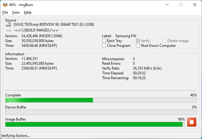Click the TSSTcorp source drive label
The width and height of the screenshot is (202, 139).
(54, 24)
